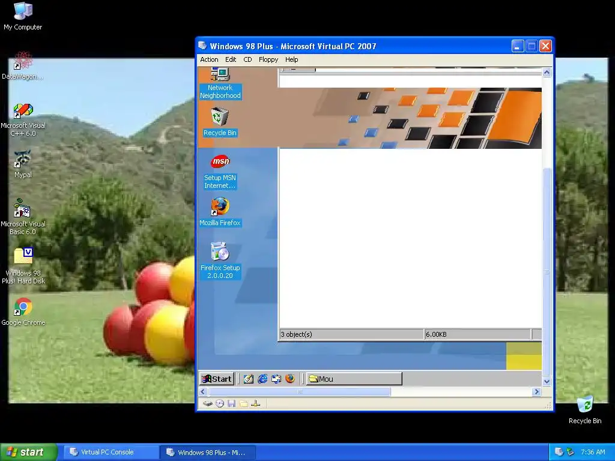Open the Edit menu in Virtual PC
615x461 pixels.
coord(231,59)
